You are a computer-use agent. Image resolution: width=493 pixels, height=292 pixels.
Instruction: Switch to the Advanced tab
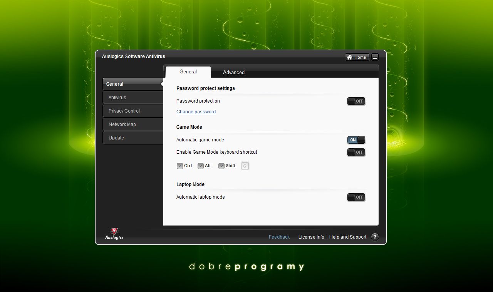coord(234,72)
